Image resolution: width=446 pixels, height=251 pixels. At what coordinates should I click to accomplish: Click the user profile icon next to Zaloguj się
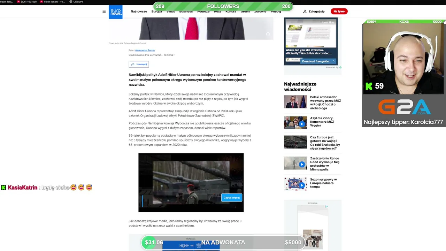305,12
